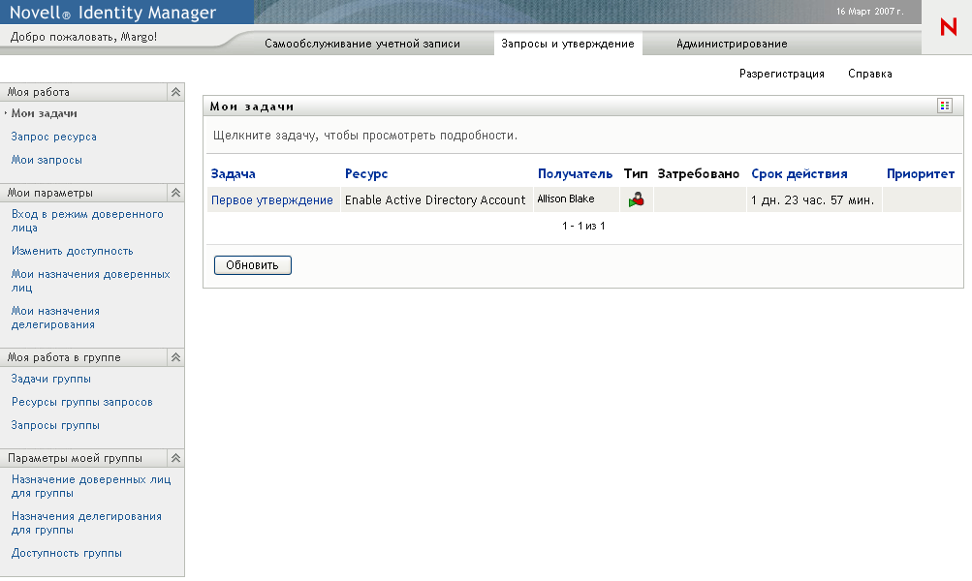The width and height of the screenshot is (972, 581).
Task: Collapse the Моя работа в группе section
Action: [x=176, y=357]
